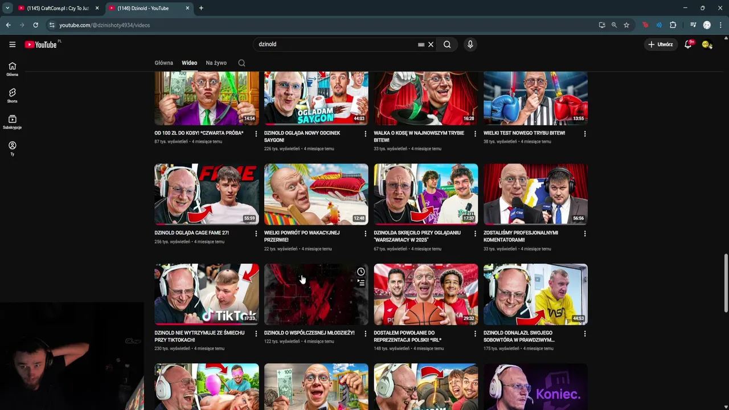Click the YouTube search input field
This screenshot has height=410, width=729.
tap(336, 44)
